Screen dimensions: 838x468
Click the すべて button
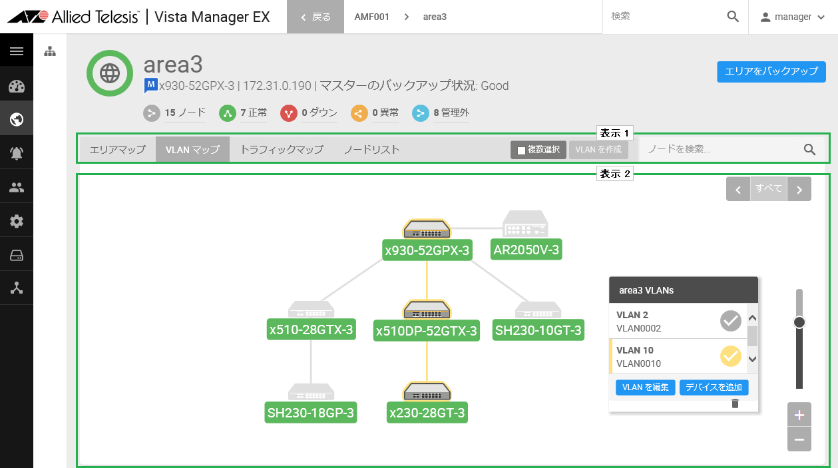[x=769, y=189]
